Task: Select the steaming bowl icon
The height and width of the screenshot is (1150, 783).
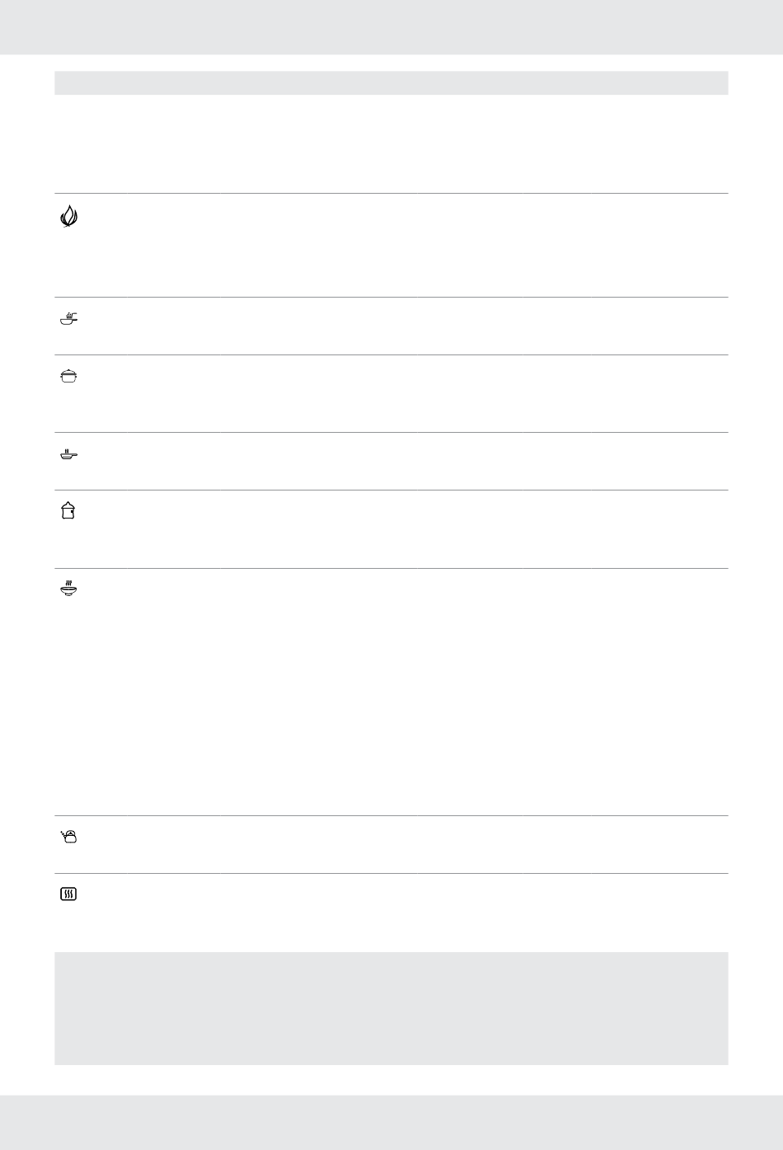Action: pos(68,589)
